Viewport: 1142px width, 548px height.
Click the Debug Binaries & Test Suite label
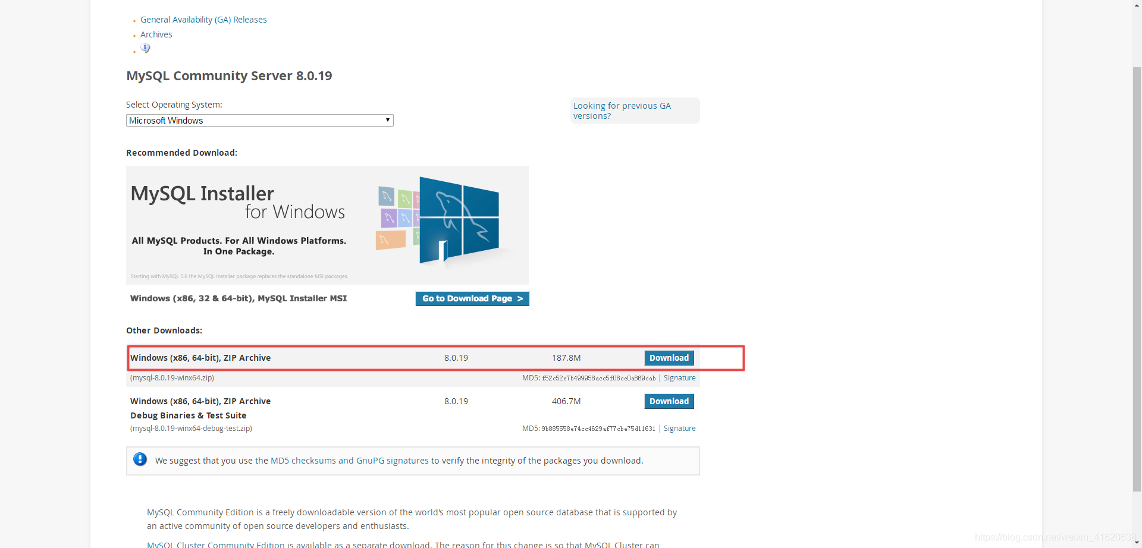tap(188, 415)
